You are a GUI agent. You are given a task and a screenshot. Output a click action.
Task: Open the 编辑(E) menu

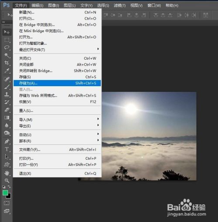37,6
